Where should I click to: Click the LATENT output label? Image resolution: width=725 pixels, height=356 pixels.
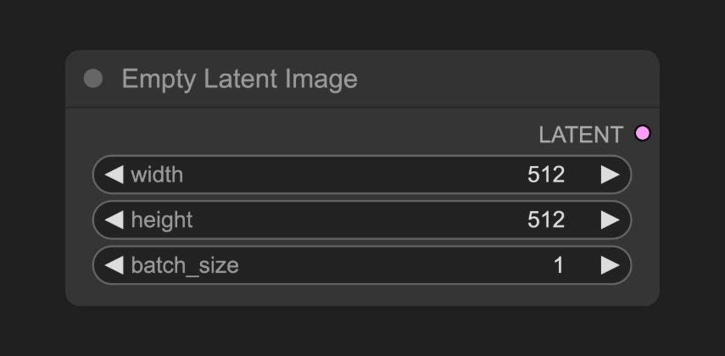tap(581, 135)
